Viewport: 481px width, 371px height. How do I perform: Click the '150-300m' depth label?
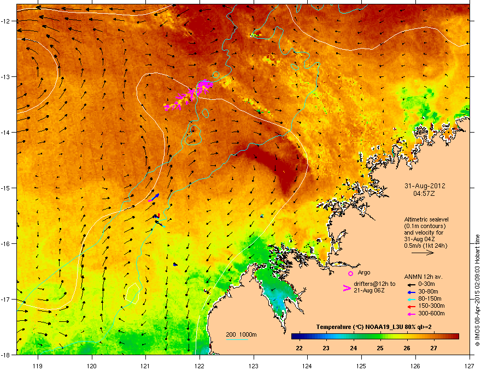[431, 306]
